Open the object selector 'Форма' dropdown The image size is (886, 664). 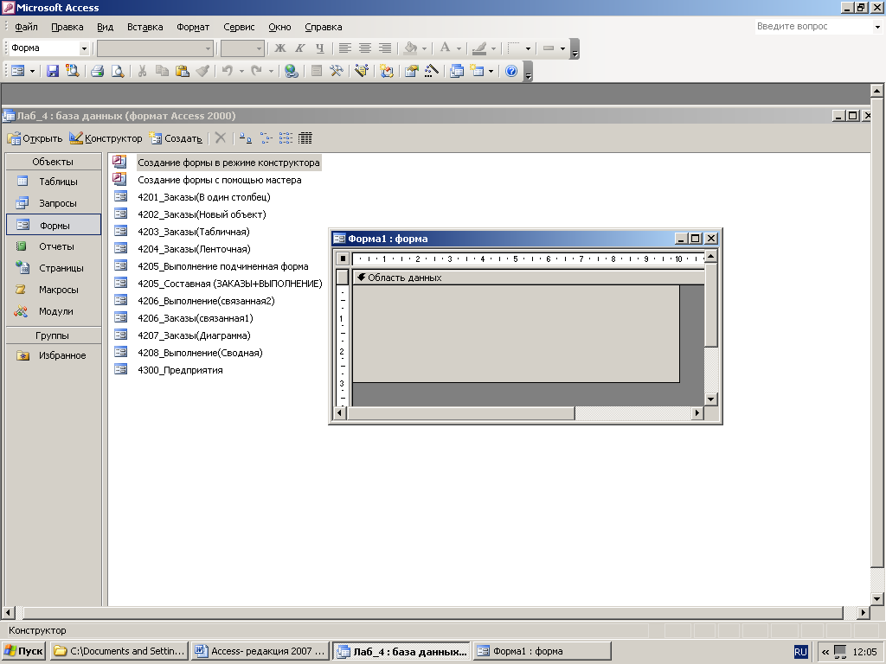click(84, 48)
